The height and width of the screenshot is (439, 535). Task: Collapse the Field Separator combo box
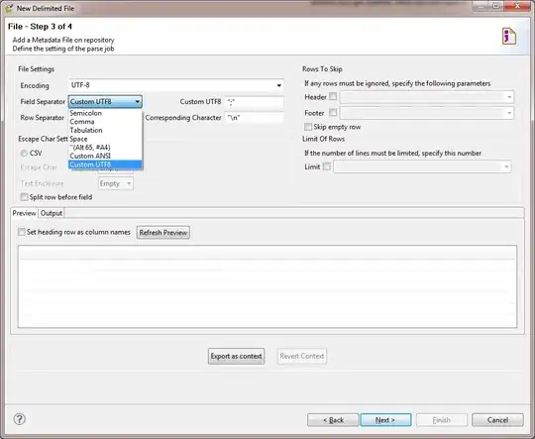point(105,101)
